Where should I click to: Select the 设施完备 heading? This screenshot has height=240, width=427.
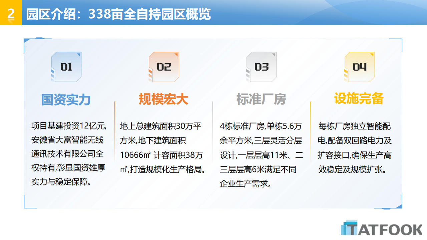click(359, 99)
